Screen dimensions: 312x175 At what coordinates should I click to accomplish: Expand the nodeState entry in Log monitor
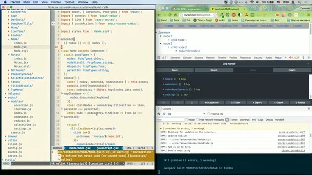[x=163, y=84]
